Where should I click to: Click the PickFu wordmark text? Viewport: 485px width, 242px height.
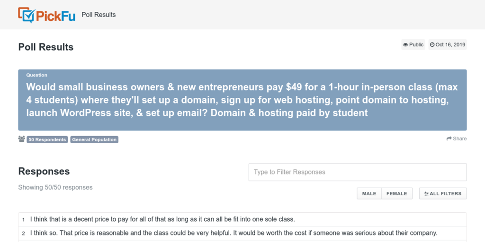pos(56,15)
